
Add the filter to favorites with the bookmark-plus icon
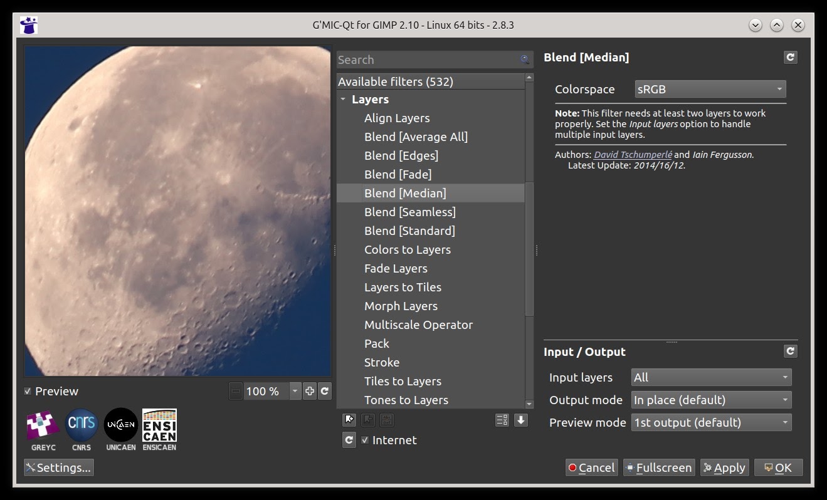click(349, 420)
